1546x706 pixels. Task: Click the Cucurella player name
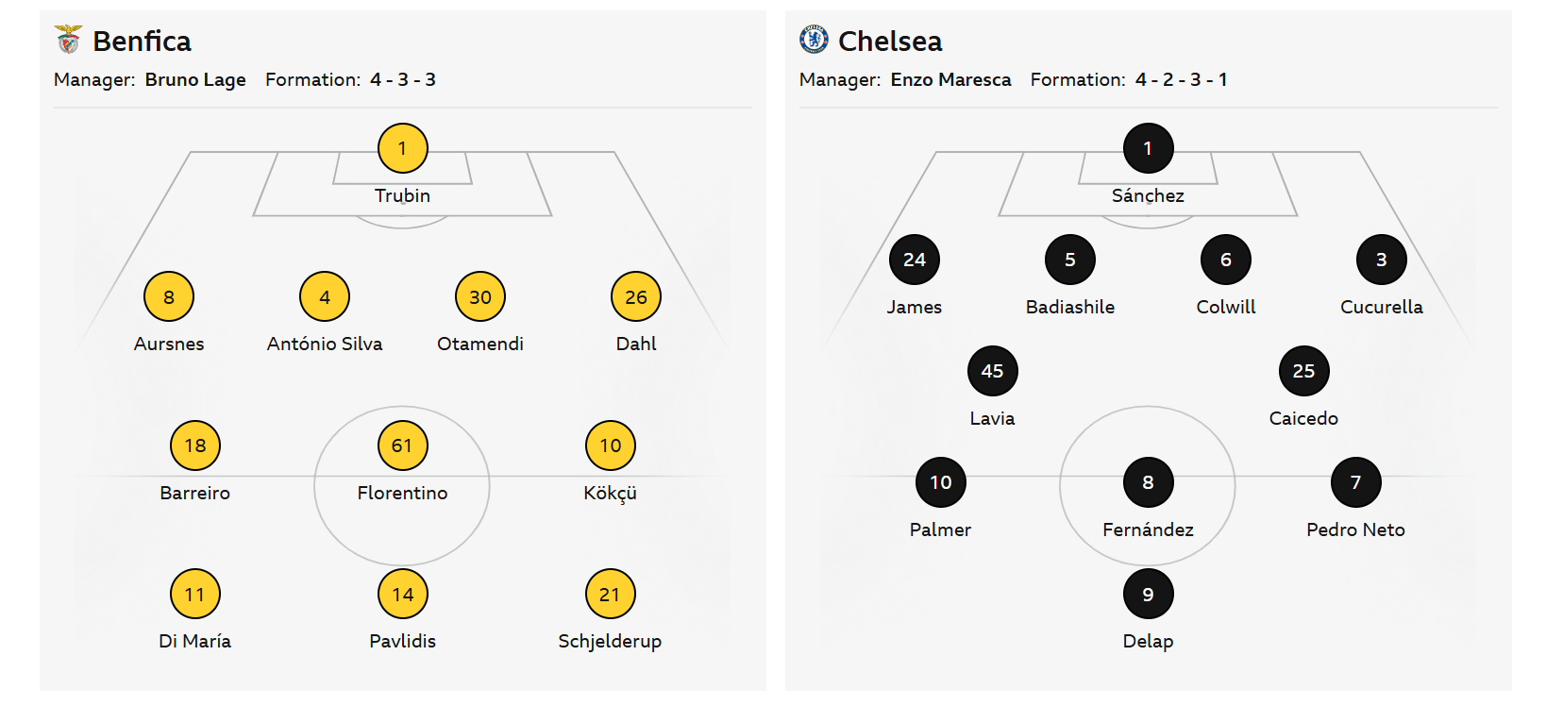[x=1382, y=307]
